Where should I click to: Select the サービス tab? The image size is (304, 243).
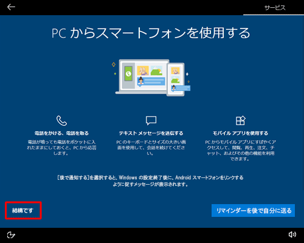click(275, 8)
